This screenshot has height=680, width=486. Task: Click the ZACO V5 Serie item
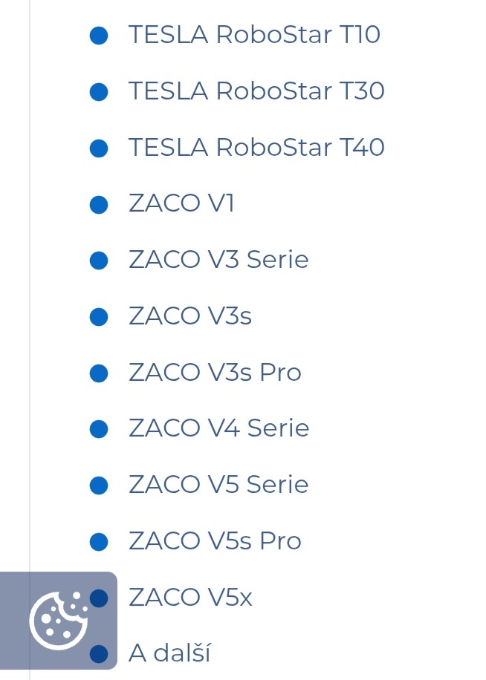[218, 485]
